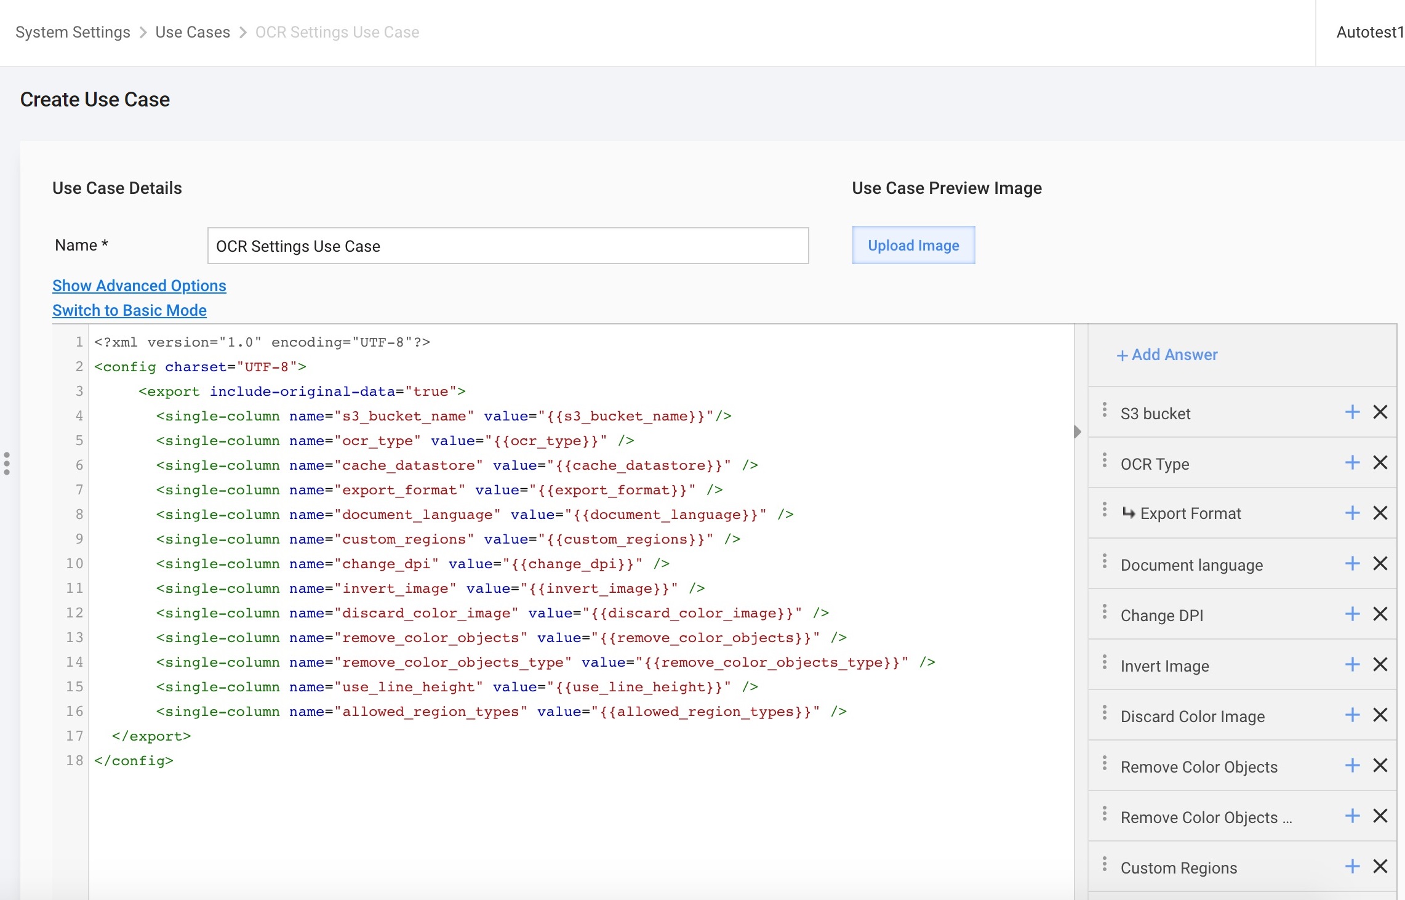Remove the Remove Color Objects answer

pos(1380,765)
